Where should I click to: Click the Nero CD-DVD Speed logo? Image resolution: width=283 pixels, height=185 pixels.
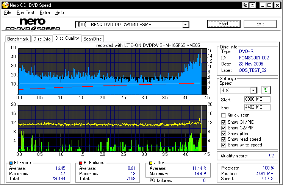tap(33, 24)
